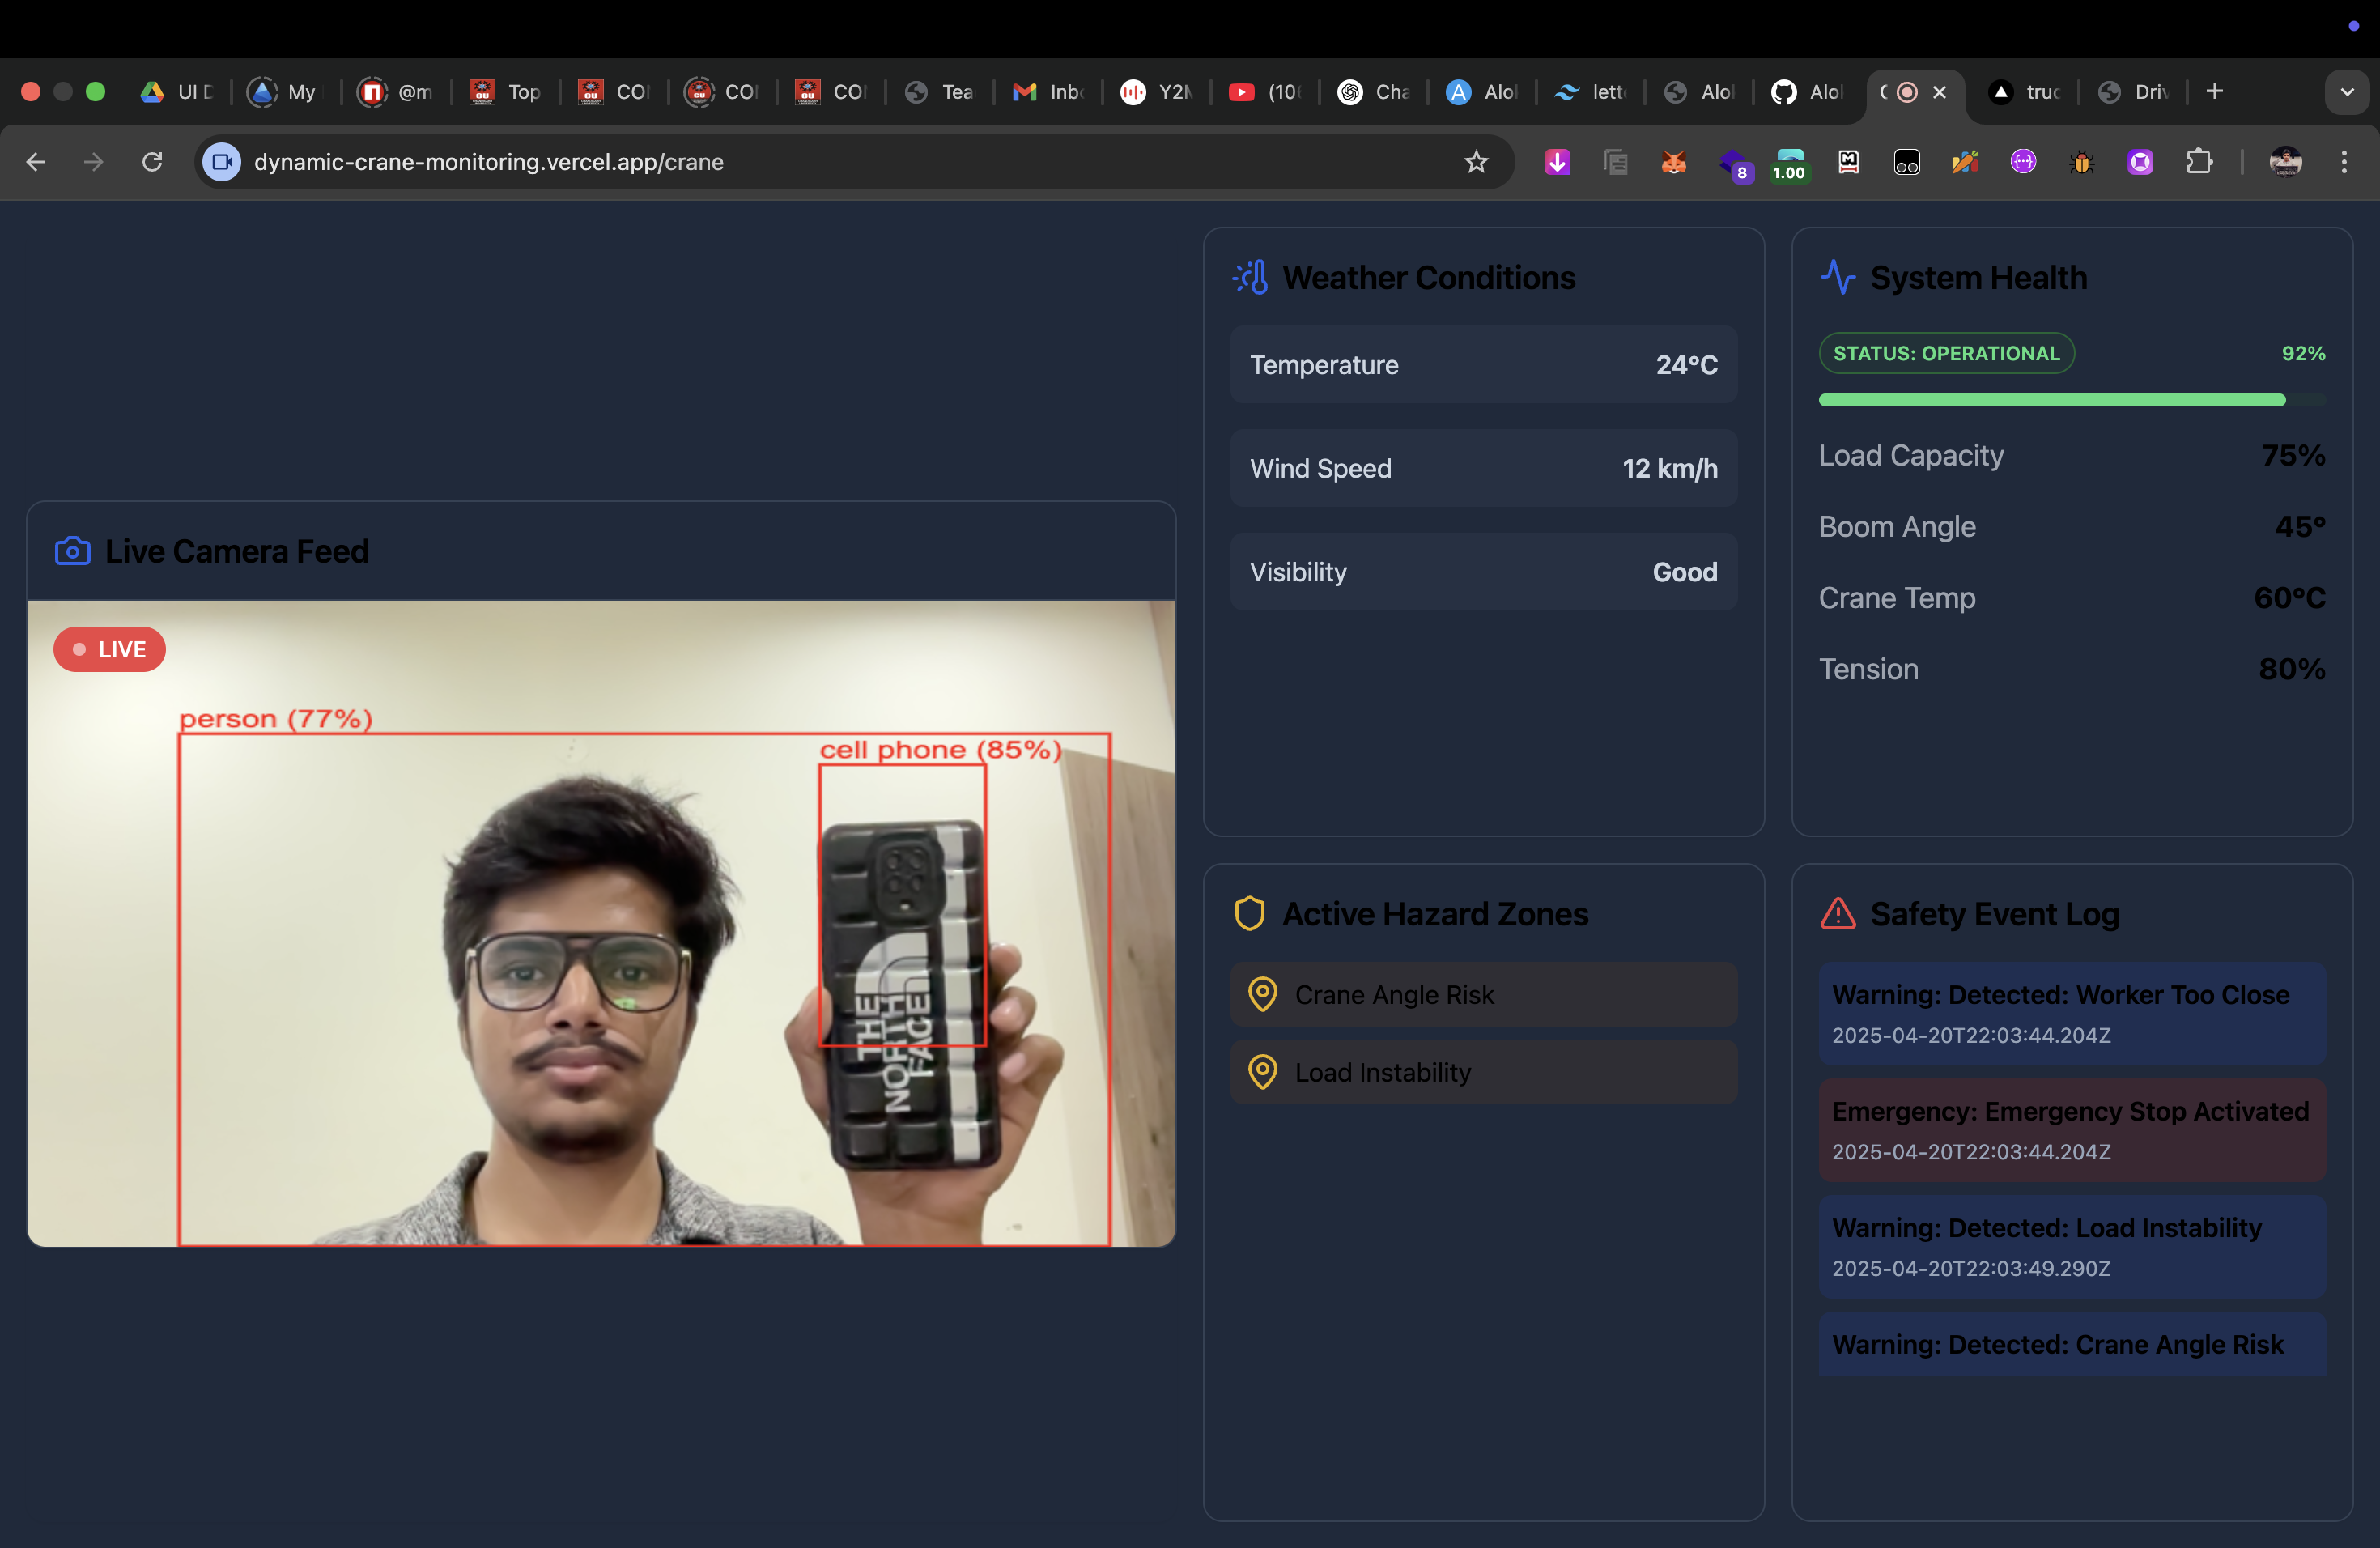This screenshot has height=1548, width=2380.
Task: Open the Chrome profile avatar
Action: (x=2286, y=162)
